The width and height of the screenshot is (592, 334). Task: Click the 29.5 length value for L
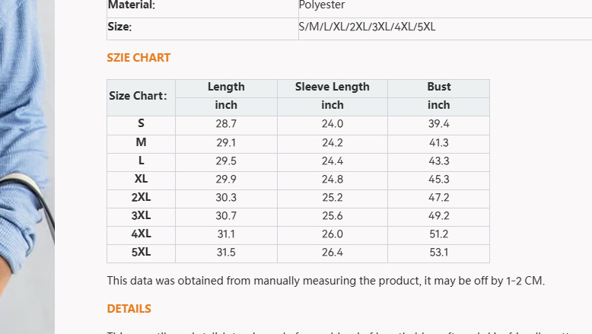(x=226, y=161)
